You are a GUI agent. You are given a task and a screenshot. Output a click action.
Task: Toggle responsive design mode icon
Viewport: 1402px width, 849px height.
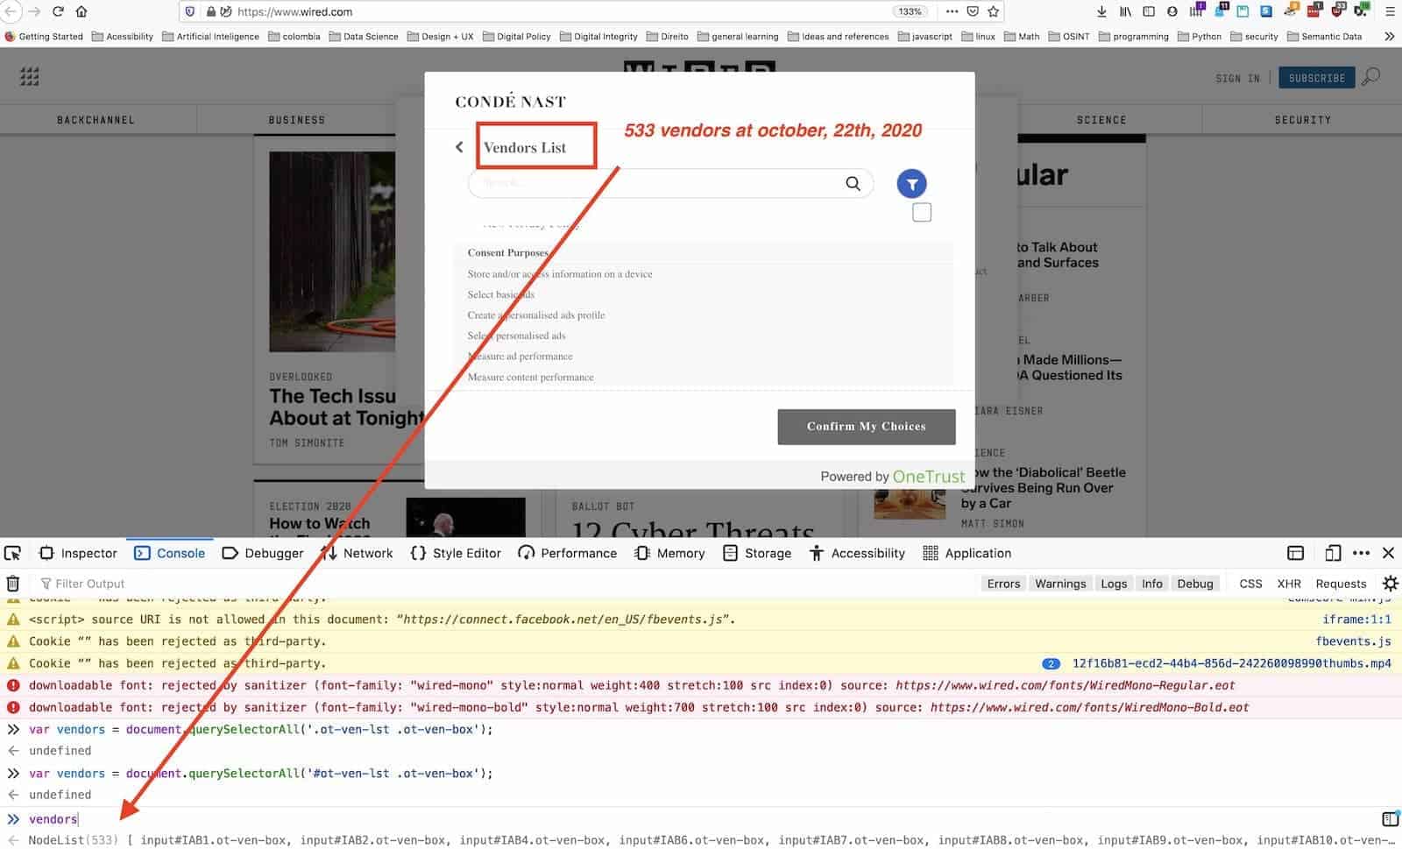[1333, 553]
